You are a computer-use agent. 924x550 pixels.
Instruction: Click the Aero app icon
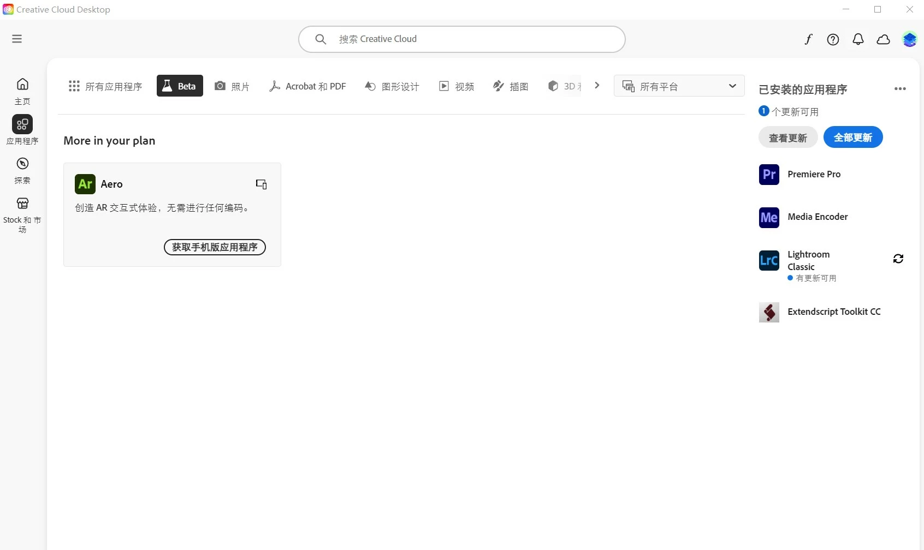[85, 184]
